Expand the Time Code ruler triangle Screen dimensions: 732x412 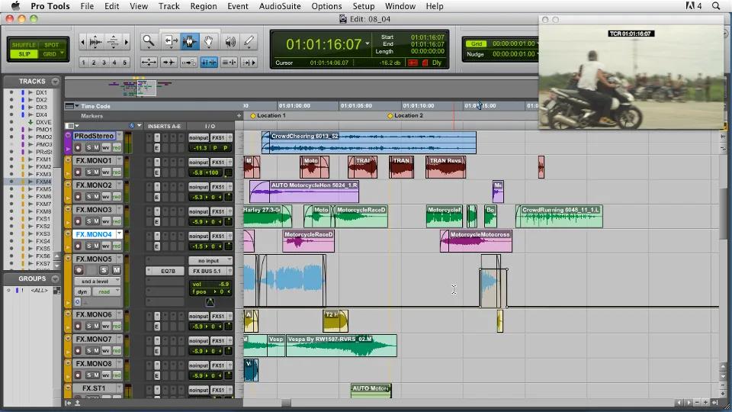[76, 106]
